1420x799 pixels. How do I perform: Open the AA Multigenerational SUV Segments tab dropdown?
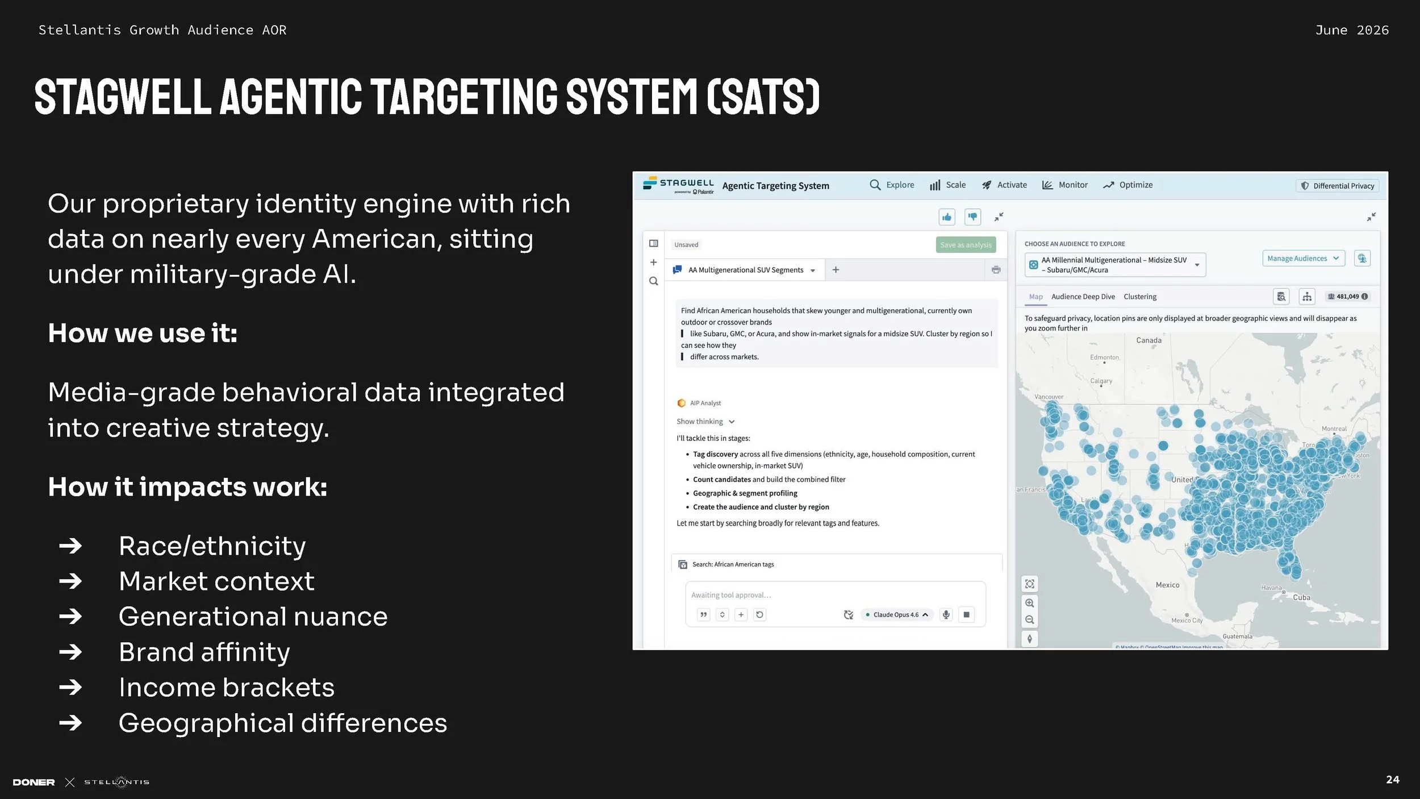tap(813, 271)
